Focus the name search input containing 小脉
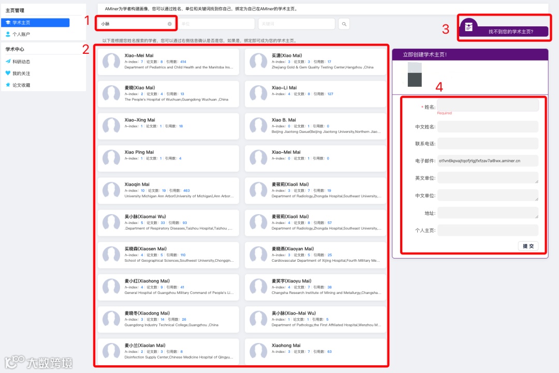 (136, 24)
